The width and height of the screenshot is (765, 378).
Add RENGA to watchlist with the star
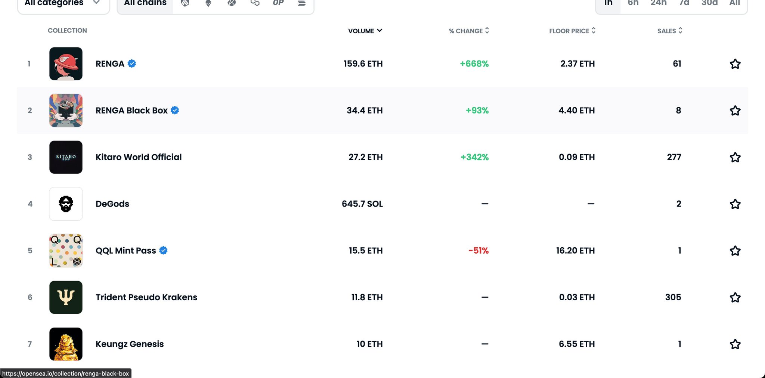(x=735, y=64)
